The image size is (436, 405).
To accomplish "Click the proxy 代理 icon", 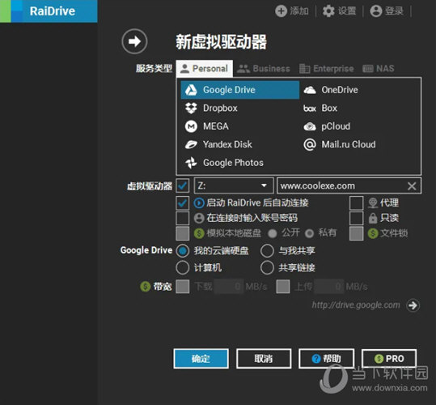I will [373, 203].
